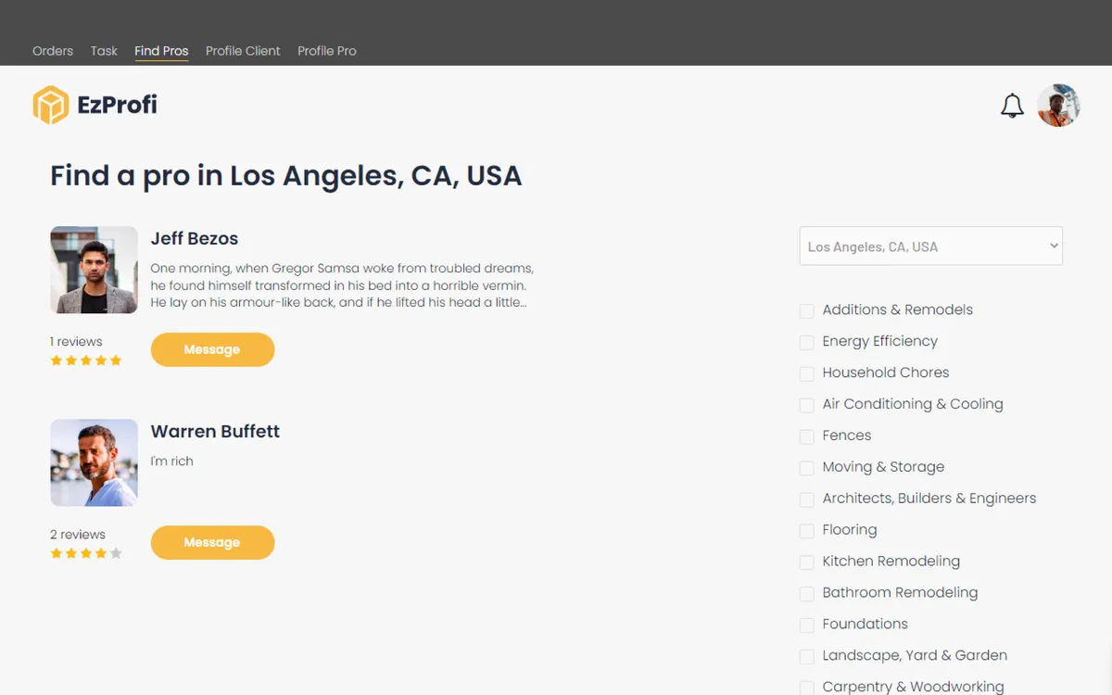Enable Carpentry & Woodworking filter
This screenshot has width=1112, height=695.
[807, 688]
